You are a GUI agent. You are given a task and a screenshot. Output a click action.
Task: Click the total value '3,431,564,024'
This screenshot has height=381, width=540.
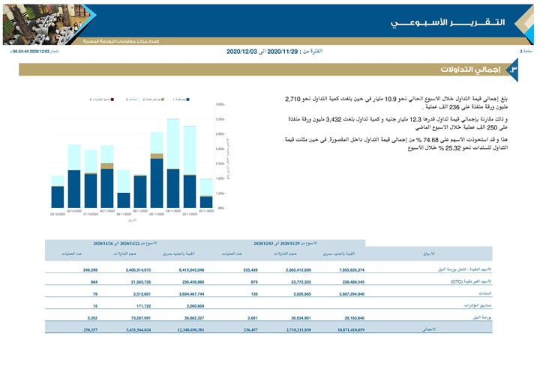138,330
